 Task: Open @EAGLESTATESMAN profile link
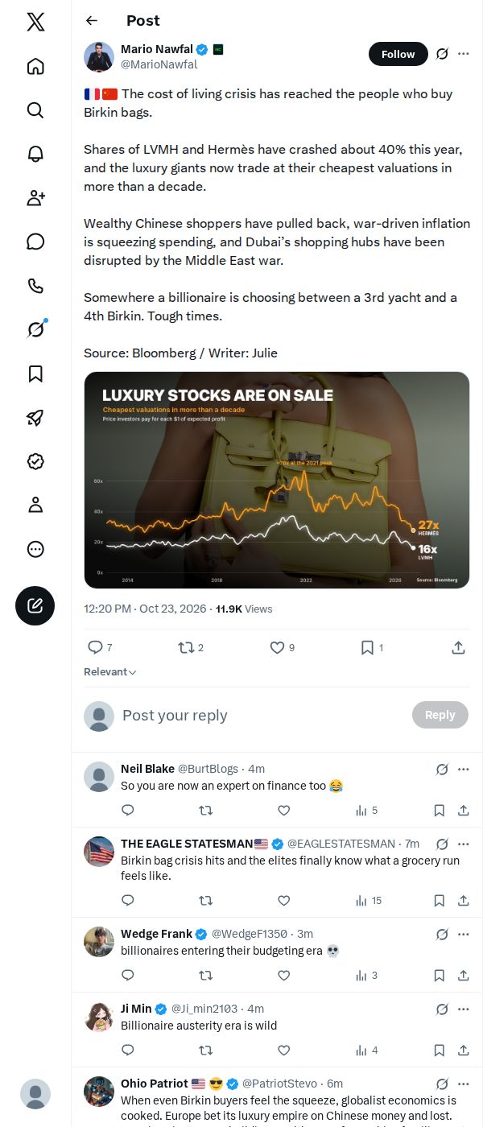pos(341,844)
